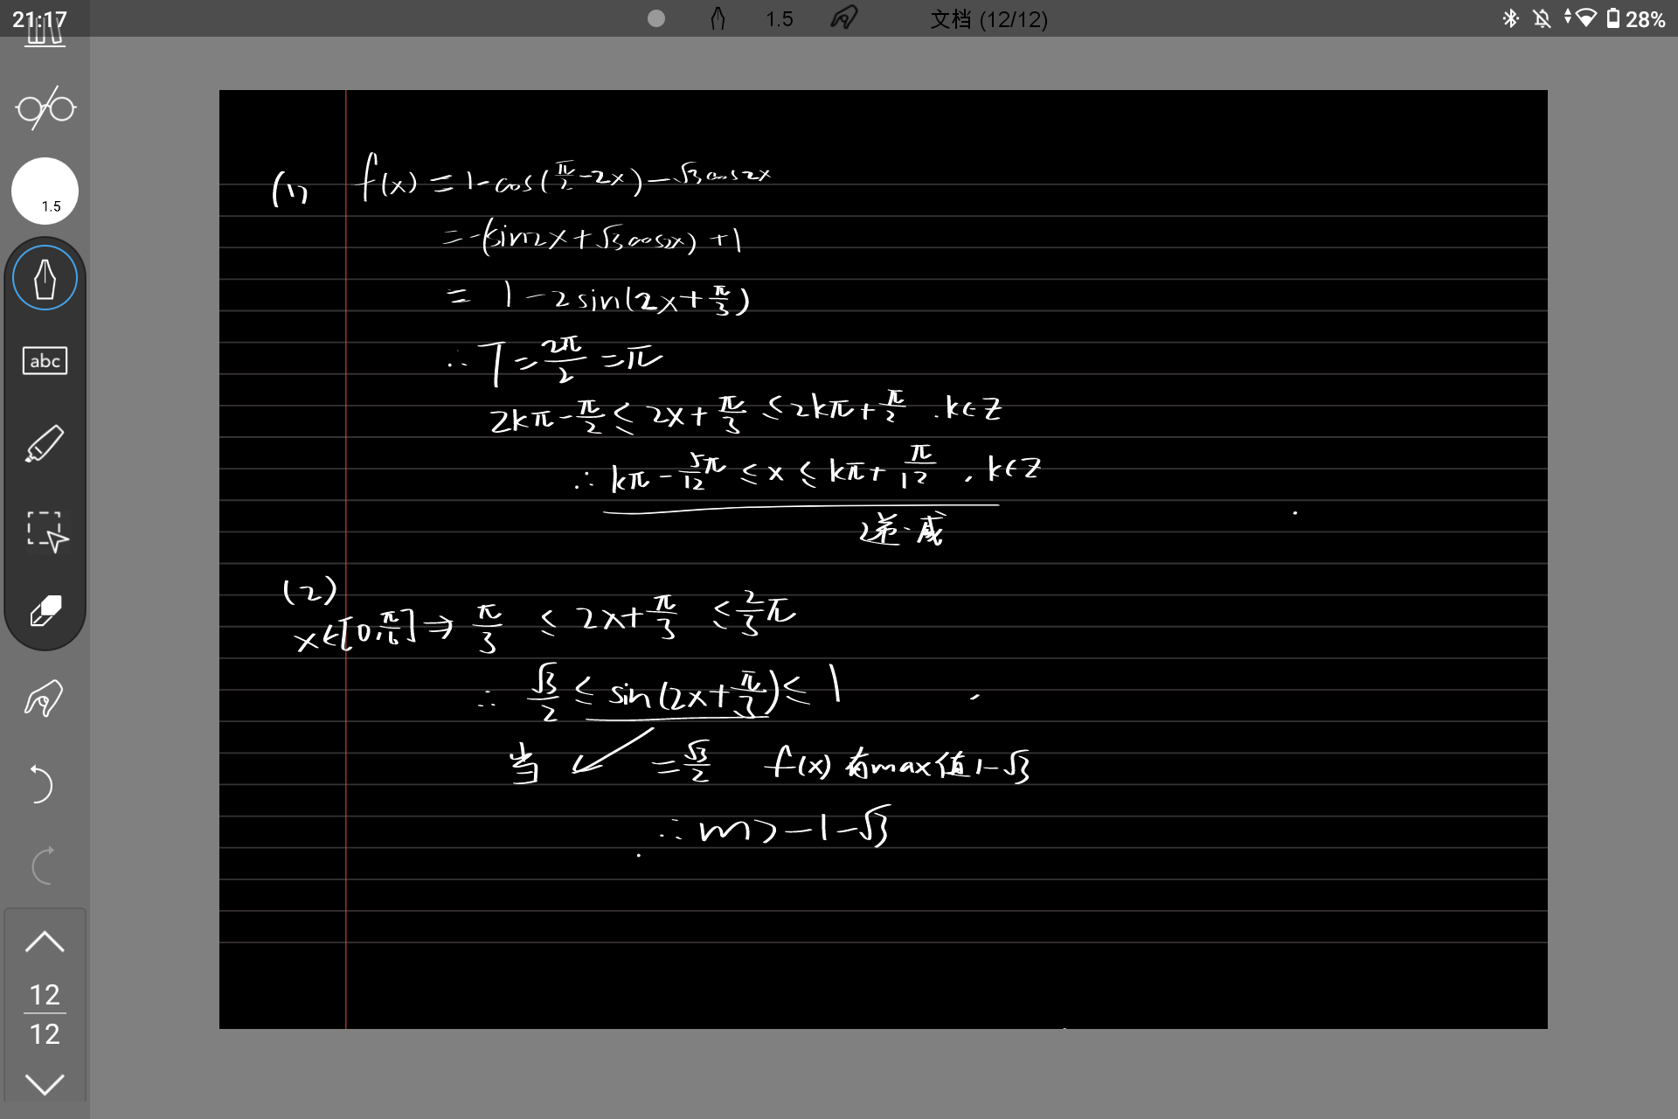Open the glasses reading-mode icon
This screenshot has height=1119, width=1678.
pos(45,108)
